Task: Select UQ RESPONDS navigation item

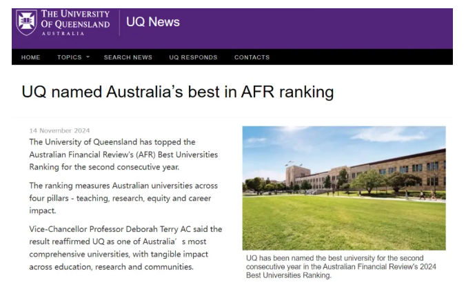Action: click(x=193, y=57)
